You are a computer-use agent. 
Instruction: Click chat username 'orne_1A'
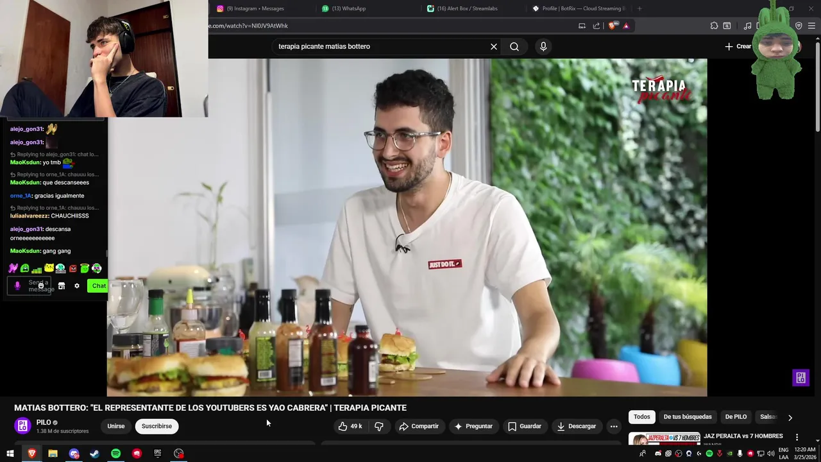coord(21,196)
